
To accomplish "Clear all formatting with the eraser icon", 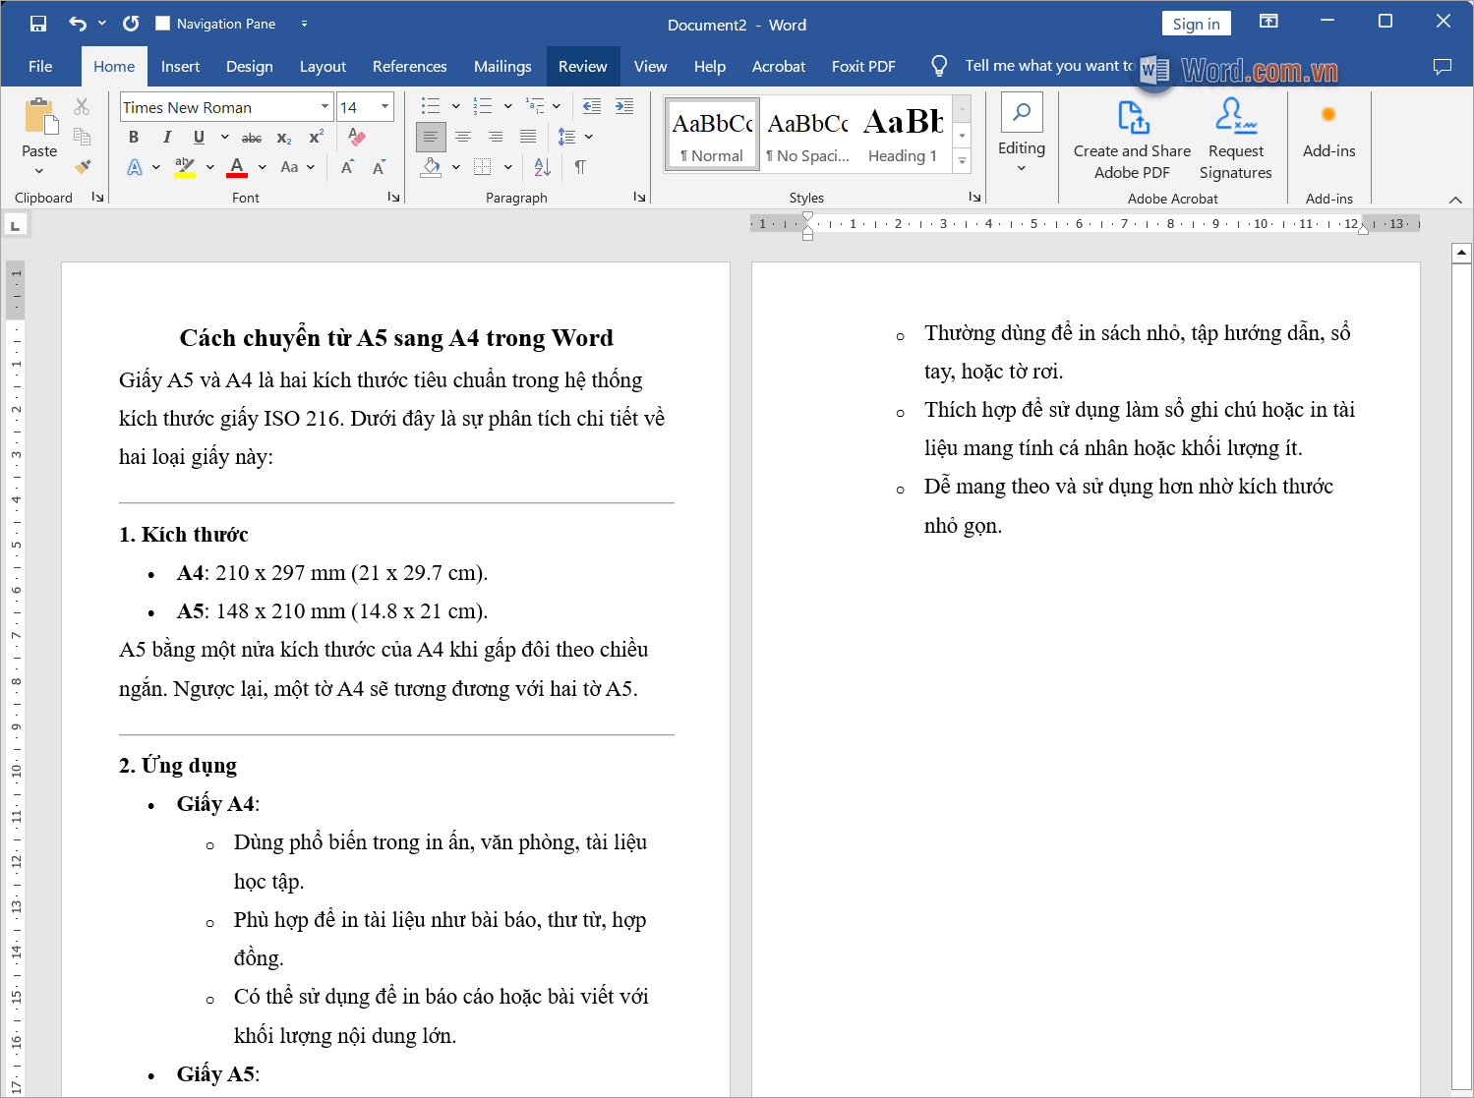I will point(357,137).
